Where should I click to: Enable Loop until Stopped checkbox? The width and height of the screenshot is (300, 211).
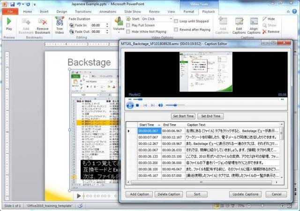tap(176, 21)
